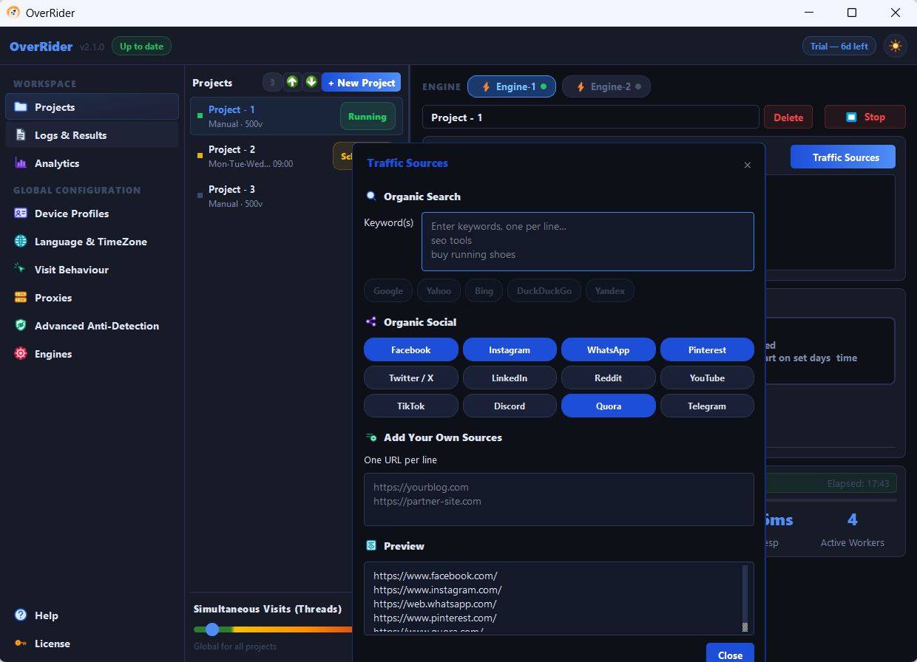
Task: Edit the Project - 1 name field
Action: pyautogui.click(x=591, y=117)
